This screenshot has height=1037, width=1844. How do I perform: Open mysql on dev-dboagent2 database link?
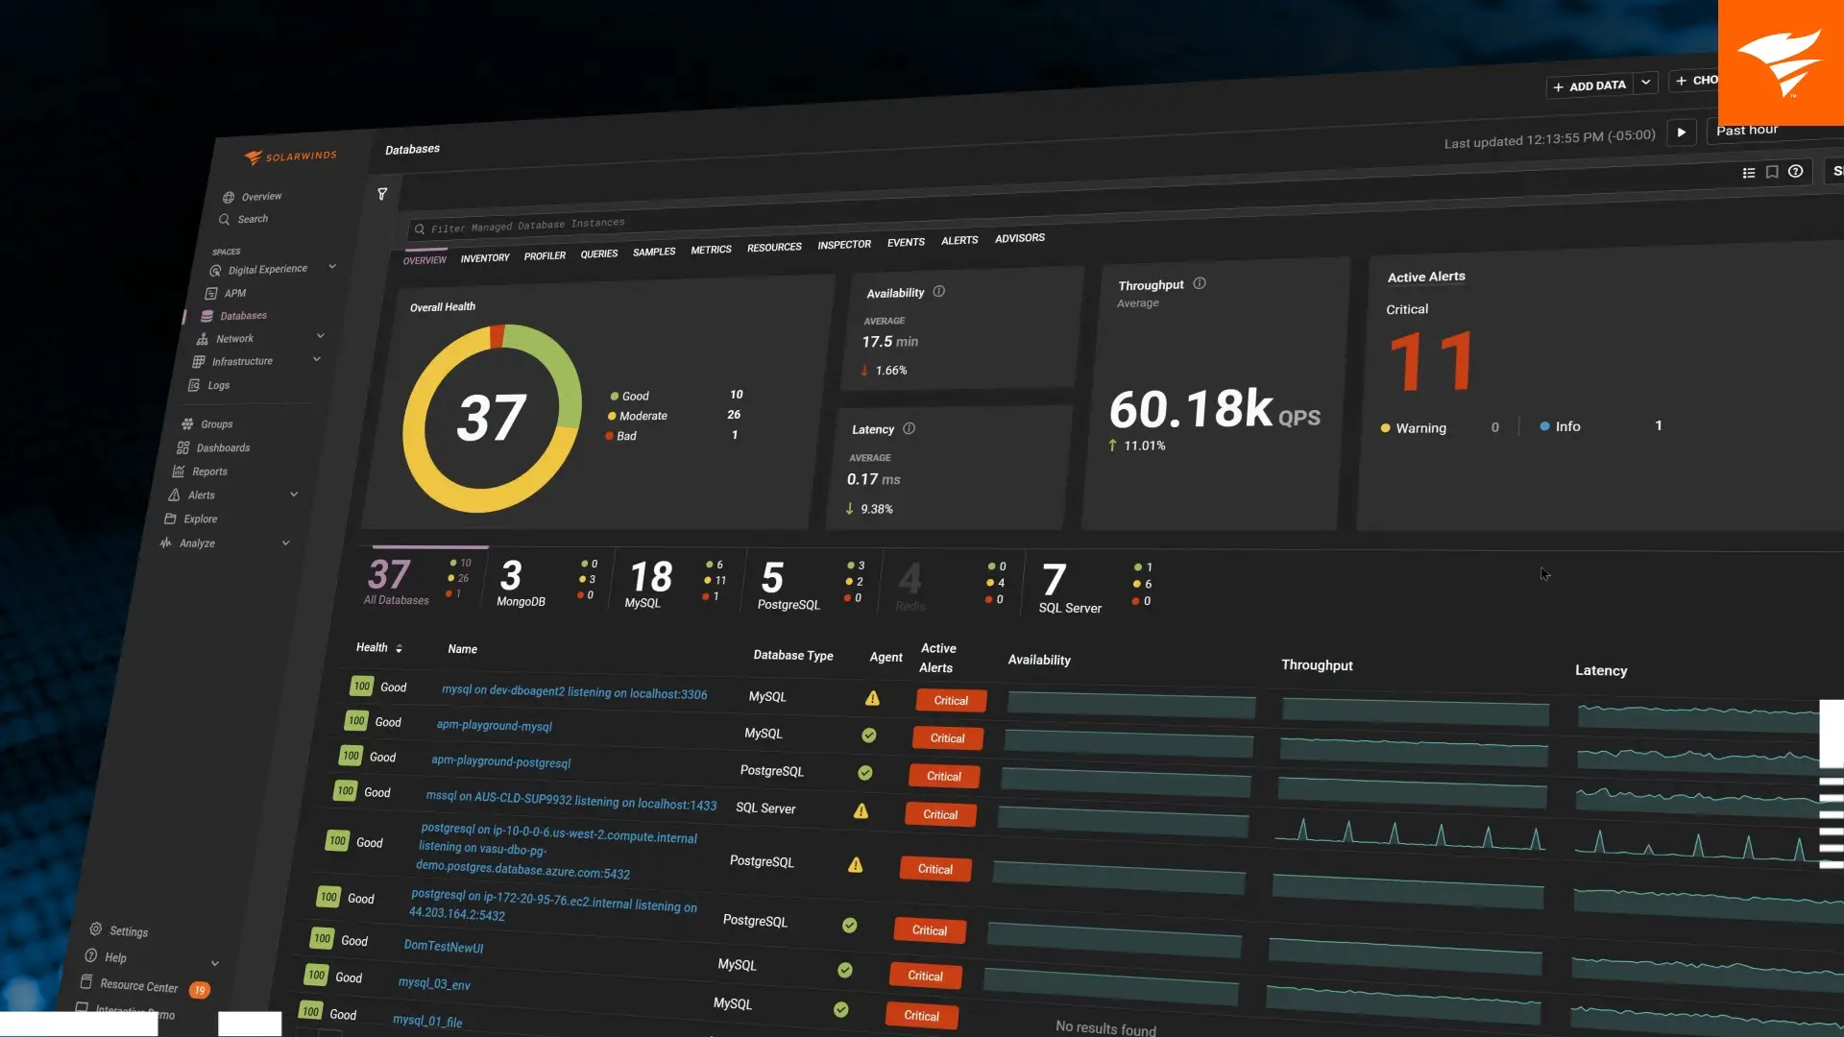pyautogui.click(x=574, y=692)
